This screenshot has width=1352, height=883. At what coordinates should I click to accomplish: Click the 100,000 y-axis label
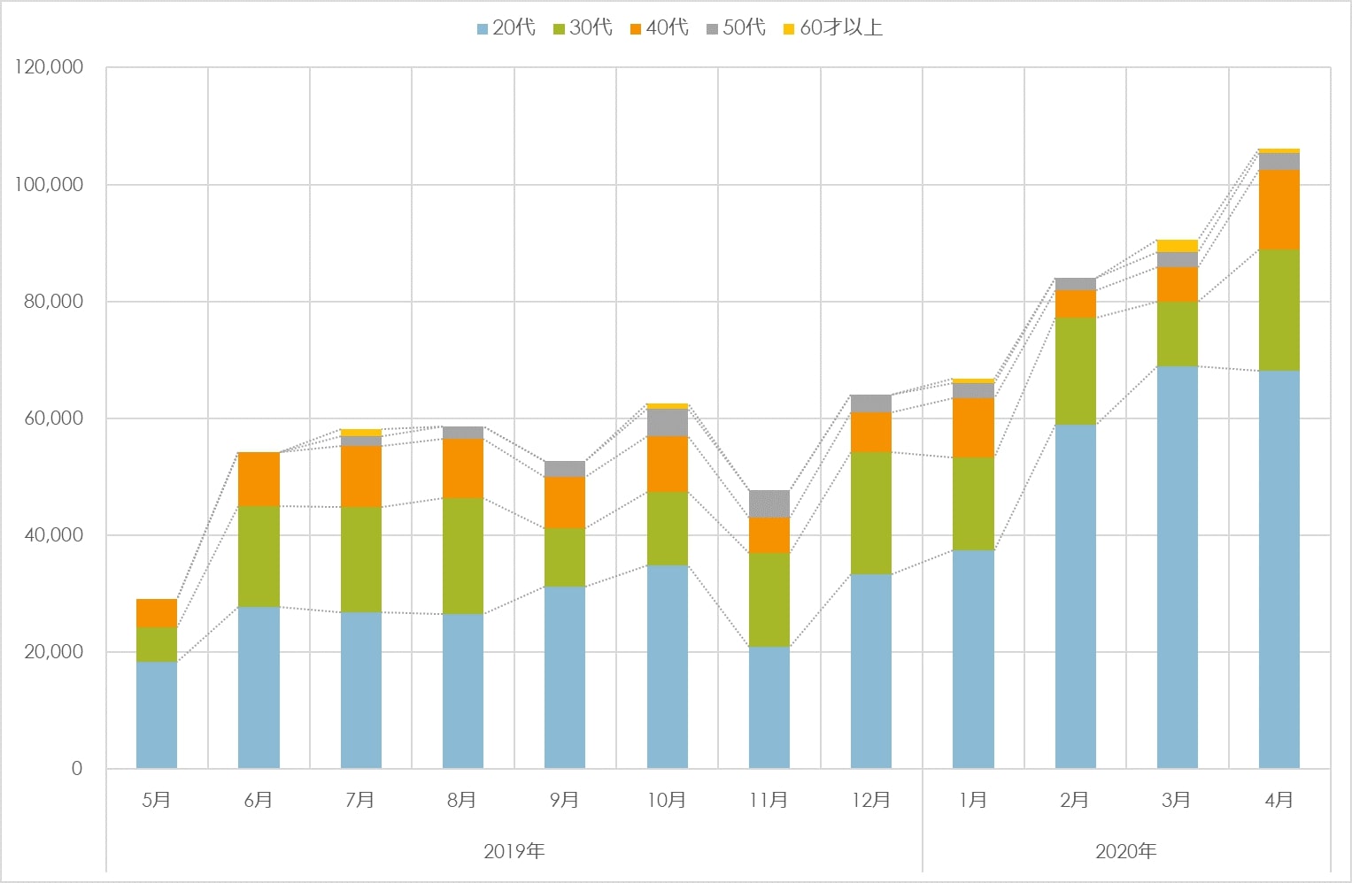pos(49,184)
